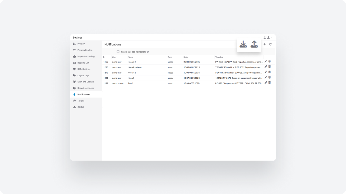The width and height of the screenshot is (346, 194).
Task: Delete notification 1280 using the trash icon
Action: pos(270,78)
